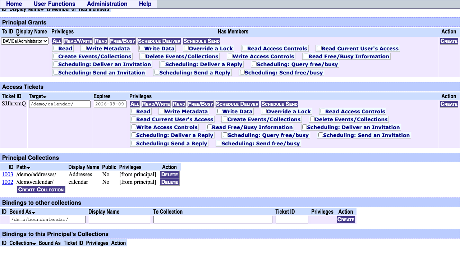
Task: Click the Addresses display name cell
Action: click(80, 174)
